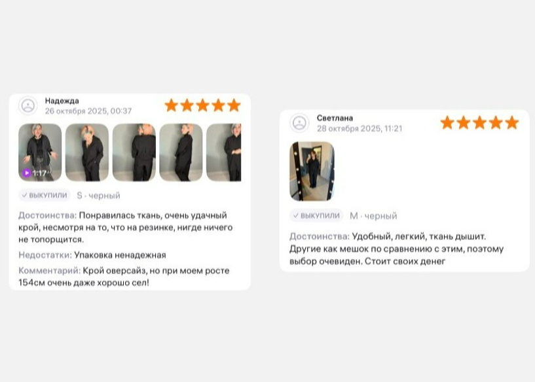Click Светлана's profile avatar icon

coord(299,123)
